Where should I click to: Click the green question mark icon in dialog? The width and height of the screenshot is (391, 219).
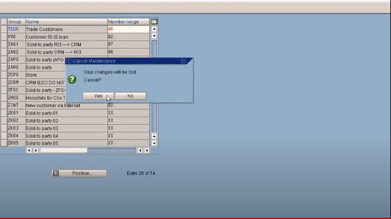(72, 80)
